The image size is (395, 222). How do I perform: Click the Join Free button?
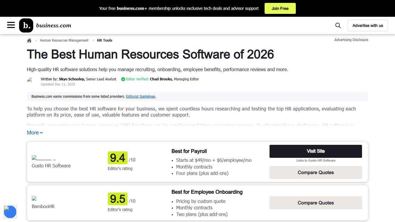tap(280, 8)
